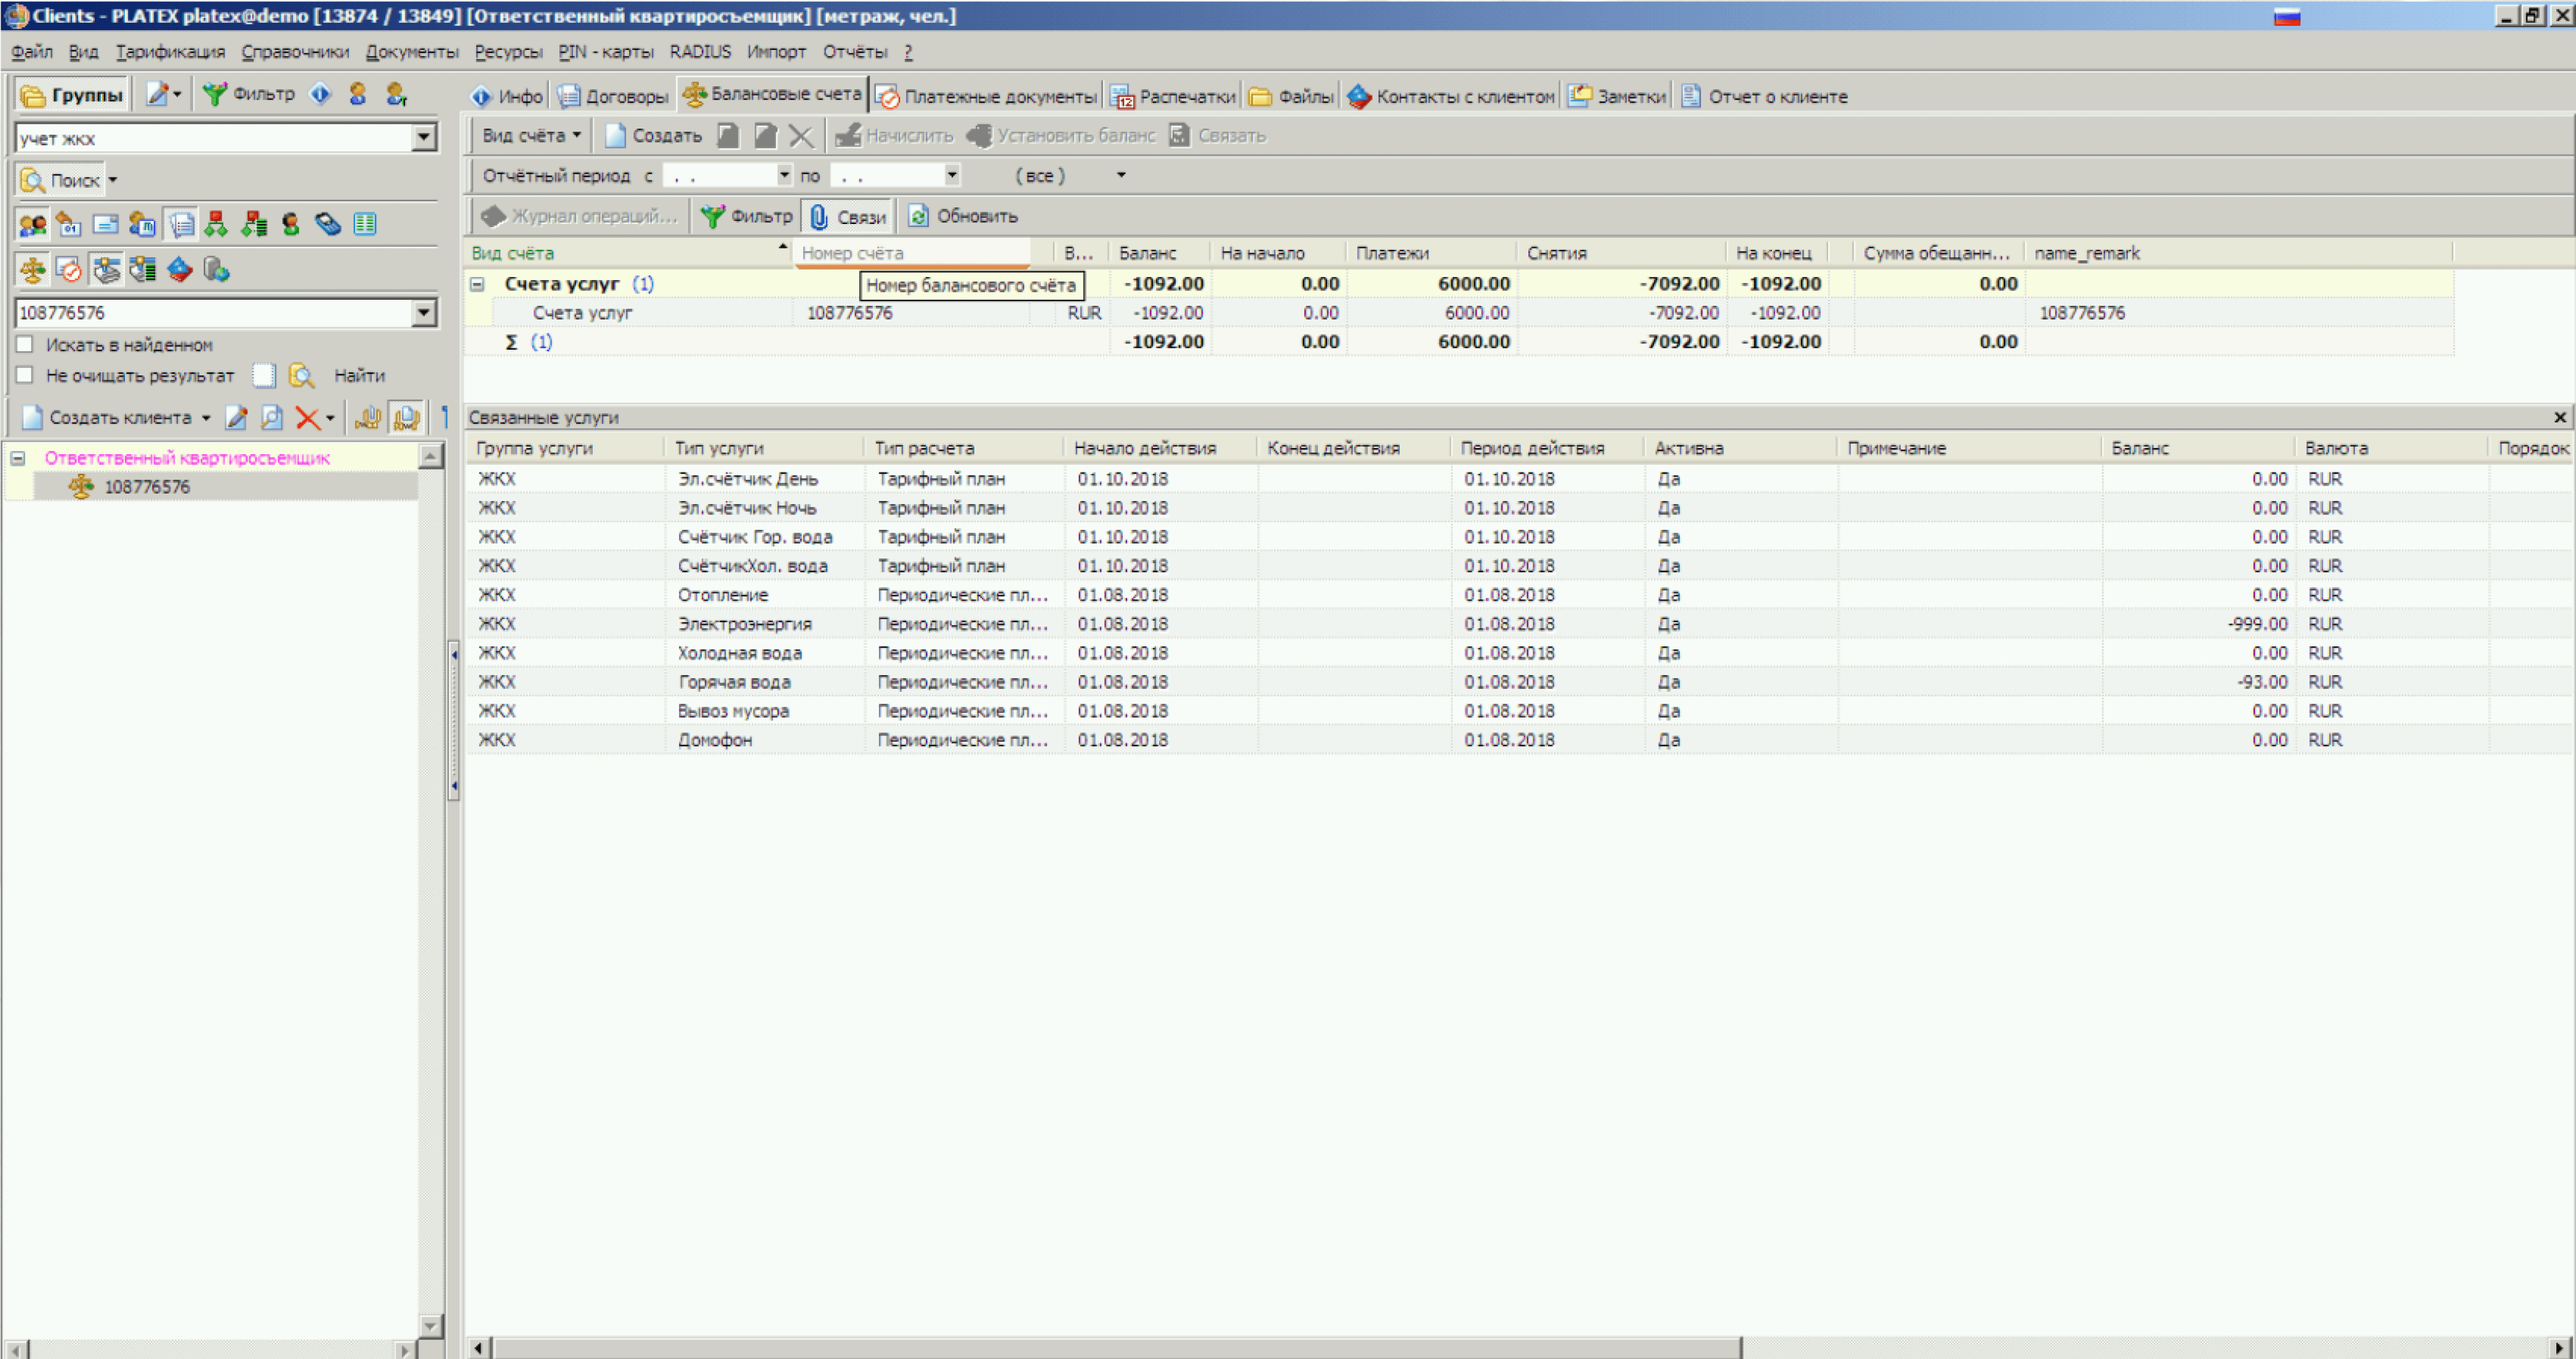This screenshot has height=1359, width=2576.
Task: Click the user with T icon
Action: click(x=397, y=94)
